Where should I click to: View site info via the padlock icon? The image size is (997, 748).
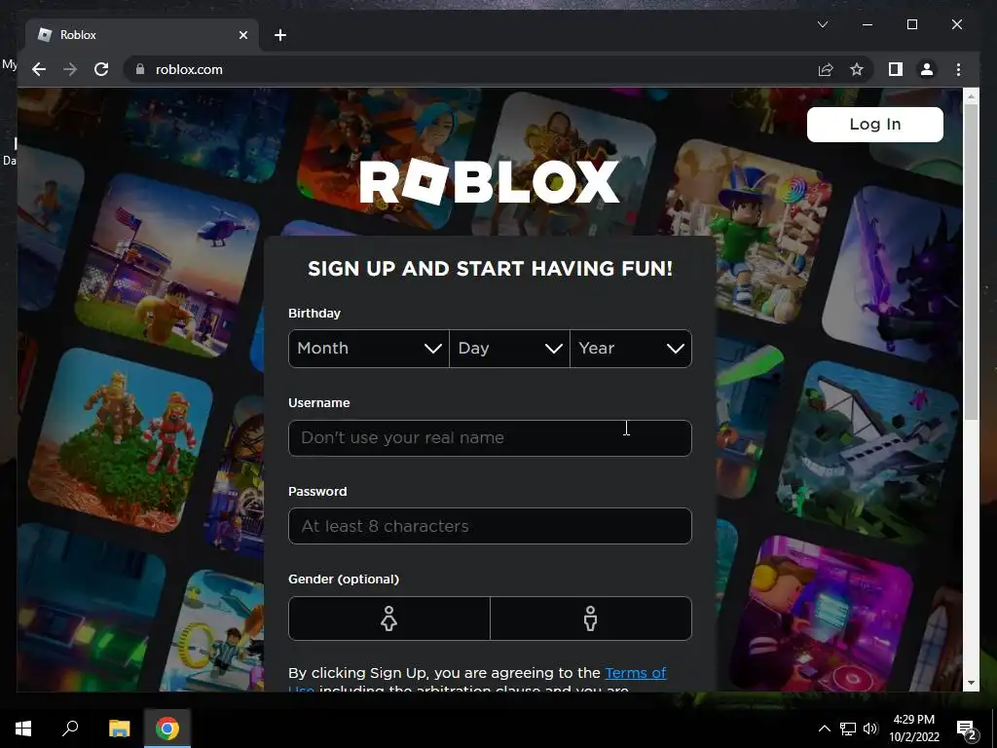click(x=140, y=69)
